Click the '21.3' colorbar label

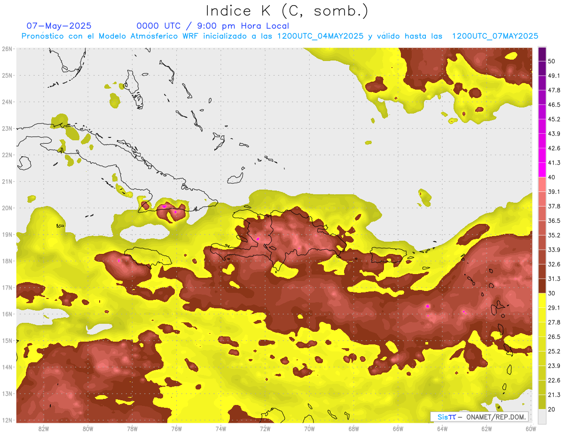[x=554, y=395]
